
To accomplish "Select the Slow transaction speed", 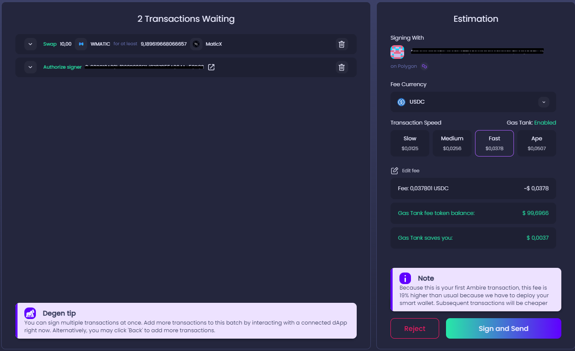I will pos(410,143).
